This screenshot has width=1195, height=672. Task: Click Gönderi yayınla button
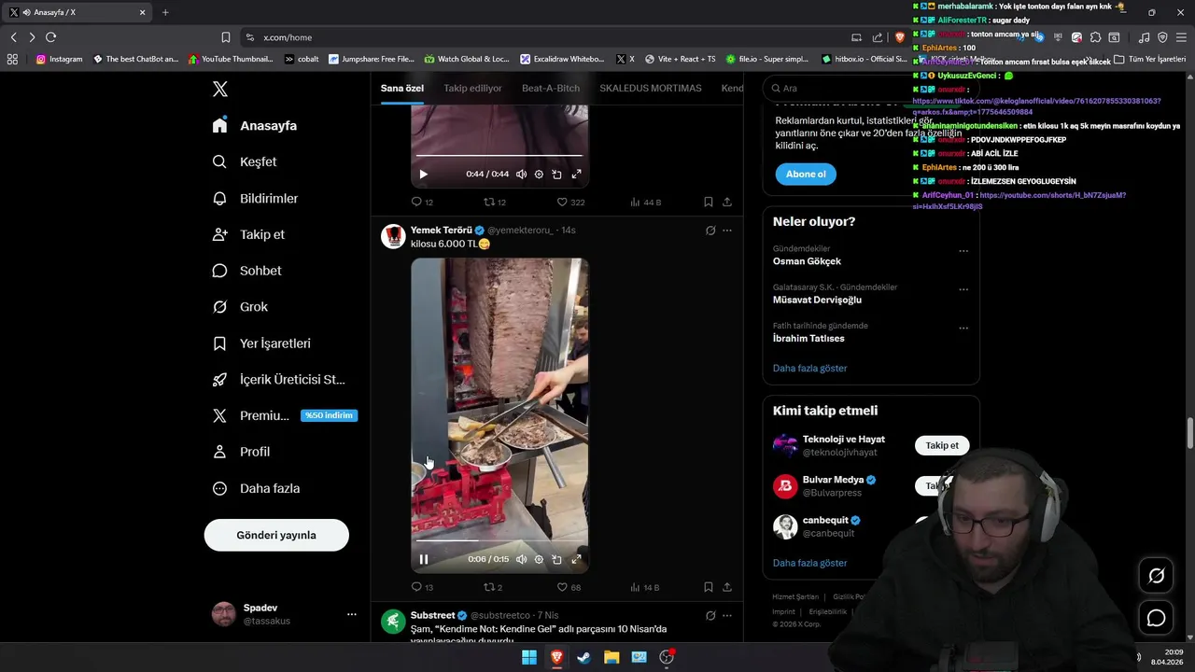[276, 535]
